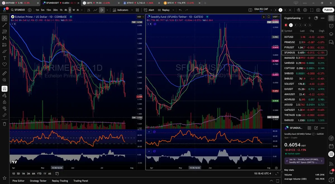
Task: Switch to the ETH1! tab
Action: click(x=142, y=3)
